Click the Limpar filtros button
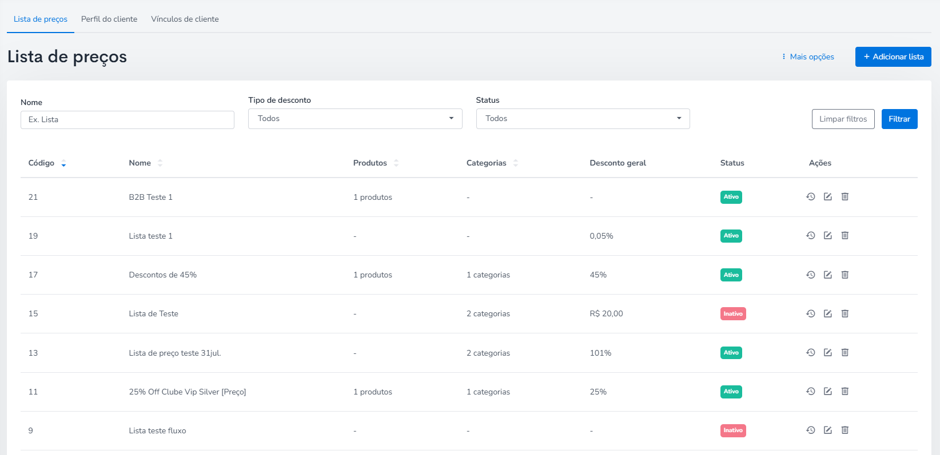940x455 pixels. 843,119
